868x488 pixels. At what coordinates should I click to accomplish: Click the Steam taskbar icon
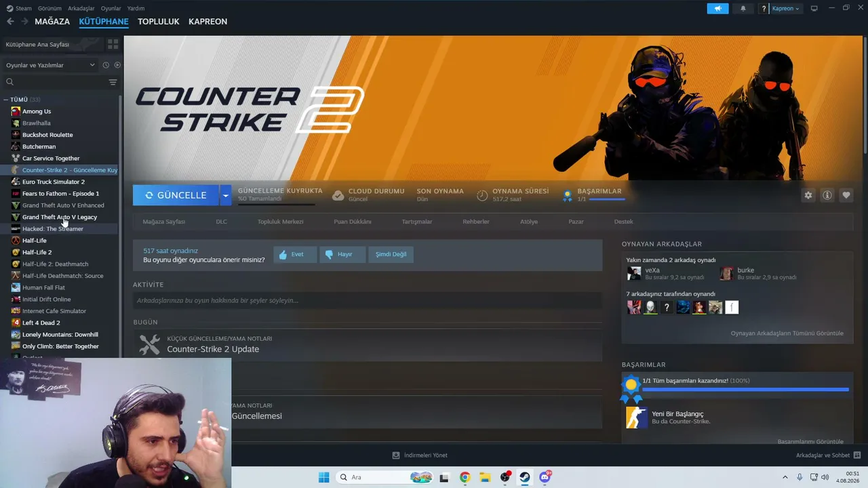pos(525,477)
